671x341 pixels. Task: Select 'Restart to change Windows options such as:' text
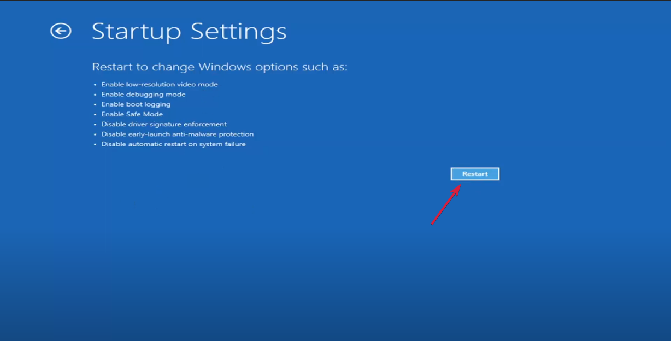[220, 67]
